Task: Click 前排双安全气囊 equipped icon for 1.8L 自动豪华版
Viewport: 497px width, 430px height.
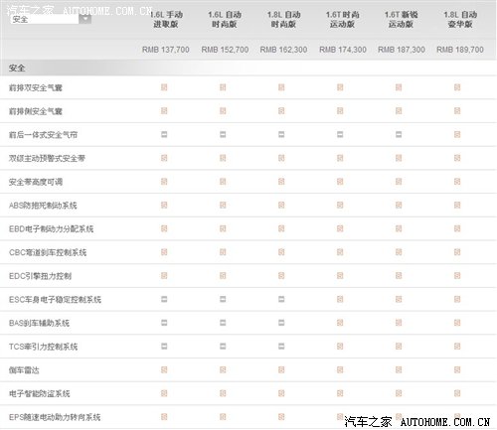Action: point(457,87)
